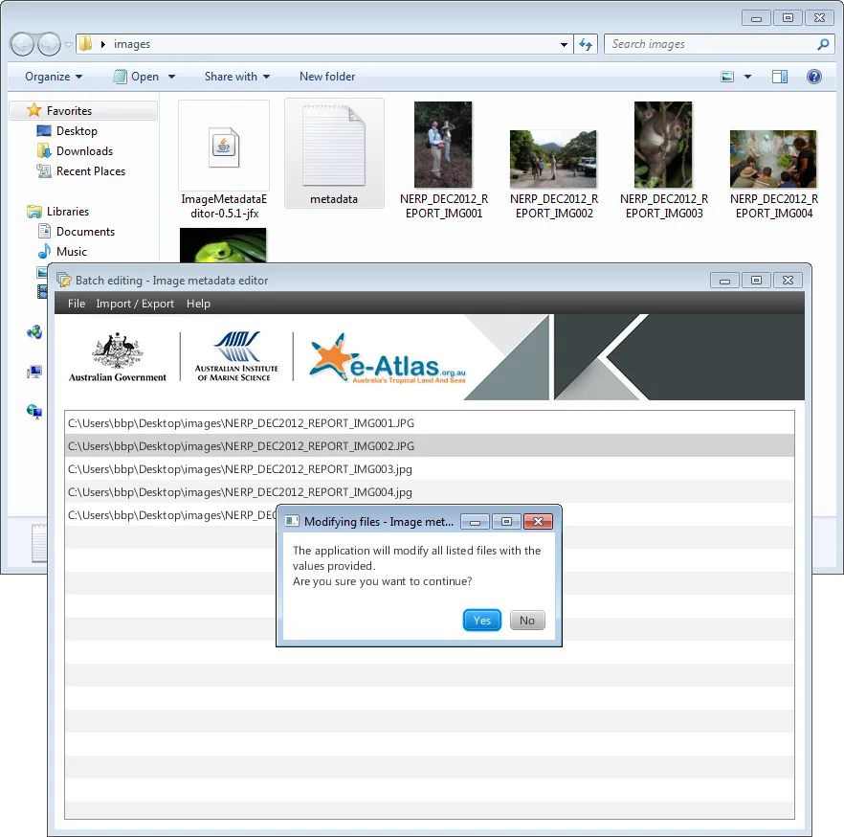844x837 pixels.
Task: Open Explorer help question mark icon
Action: [x=813, y=77]
